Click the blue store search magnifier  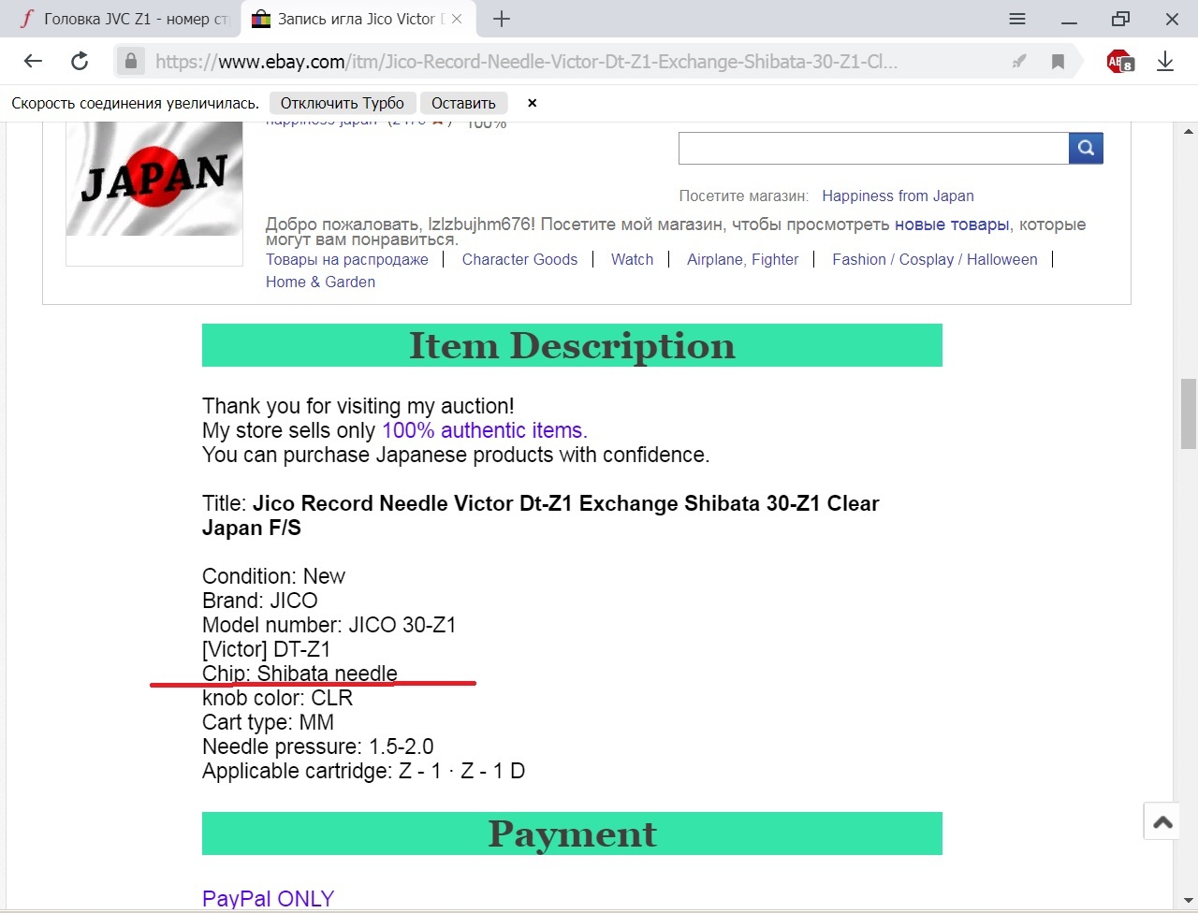[1086, 148]
